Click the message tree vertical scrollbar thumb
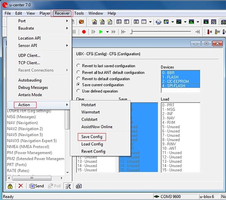The width and height of the screenshot is (226, 200). [x=67, y=119]
